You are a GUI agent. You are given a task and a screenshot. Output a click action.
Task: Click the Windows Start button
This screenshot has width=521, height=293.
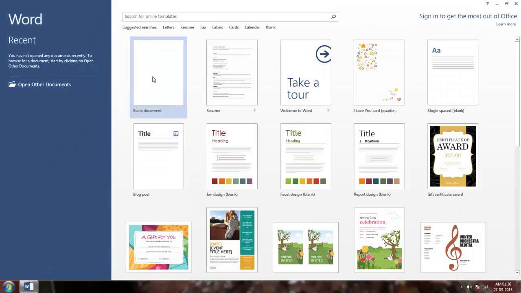coord(9,286)
